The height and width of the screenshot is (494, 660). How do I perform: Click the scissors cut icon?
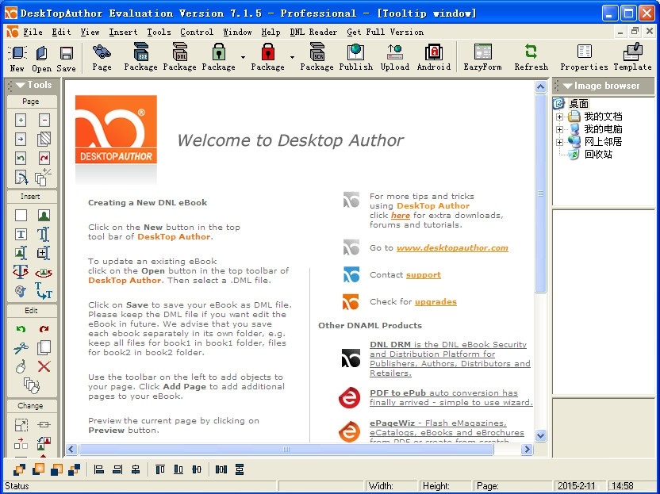[21, 348]
